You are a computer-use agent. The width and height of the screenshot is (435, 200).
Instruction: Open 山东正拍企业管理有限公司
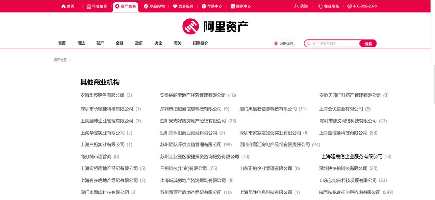(x=266, y=168)
